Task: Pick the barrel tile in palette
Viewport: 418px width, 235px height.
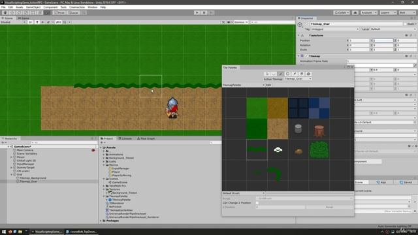Action: (298, 129)
